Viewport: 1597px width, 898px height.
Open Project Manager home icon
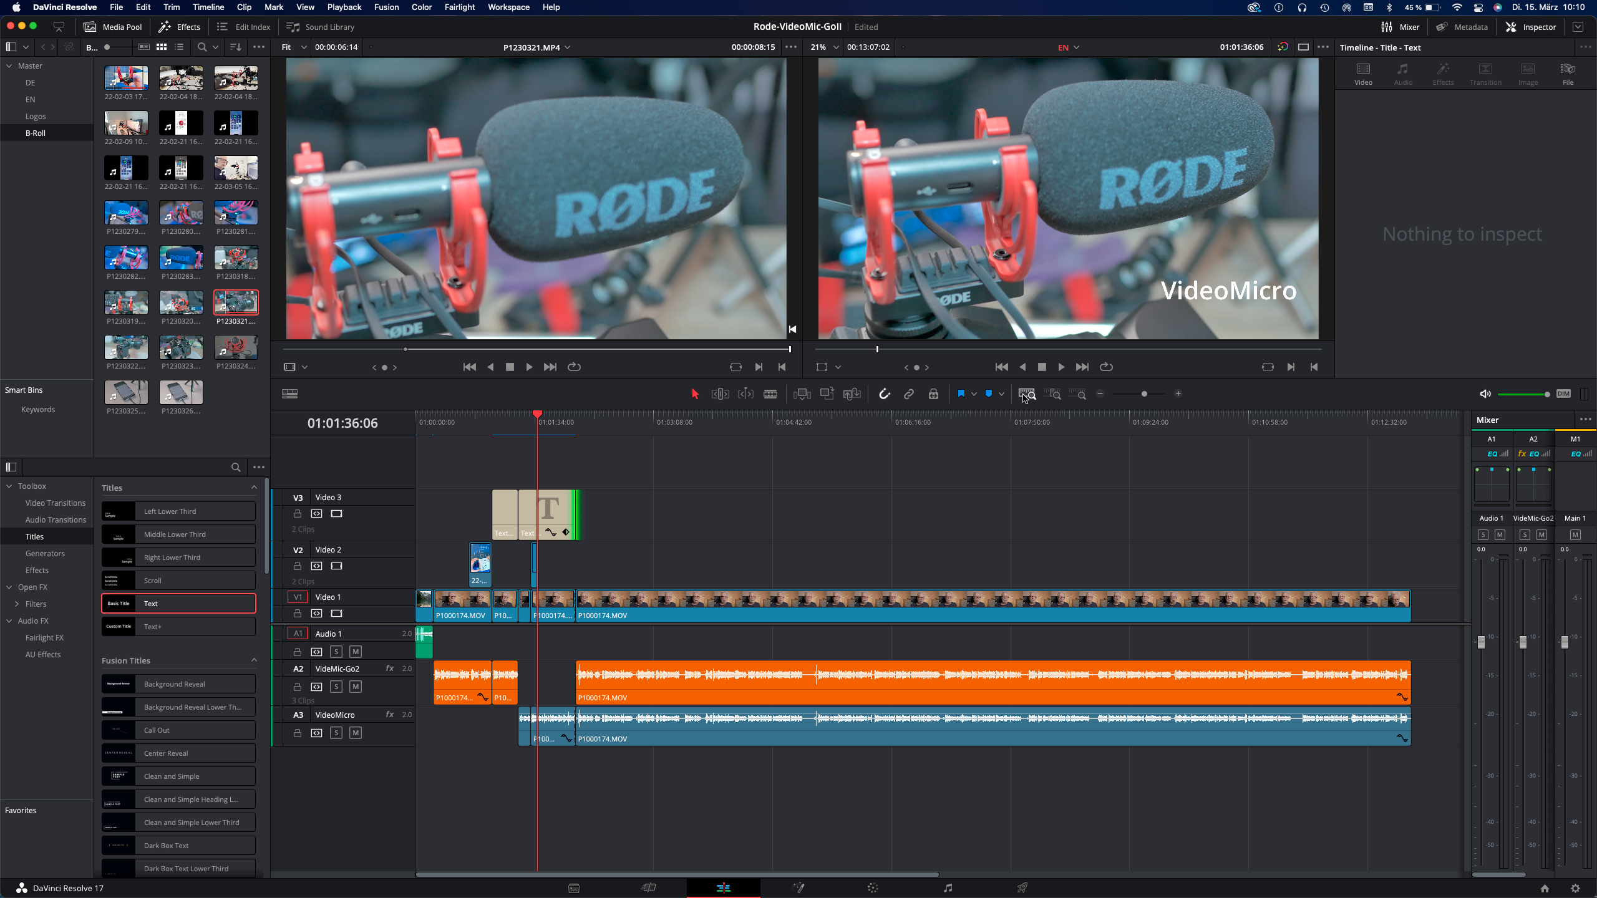1545,889
